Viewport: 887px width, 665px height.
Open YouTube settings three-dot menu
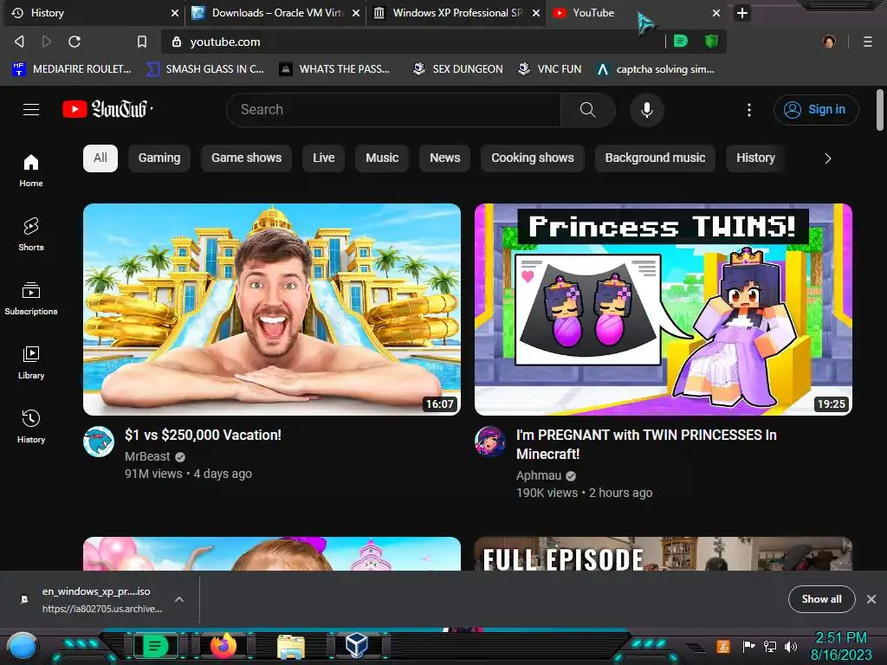click(x=749, y=110)
